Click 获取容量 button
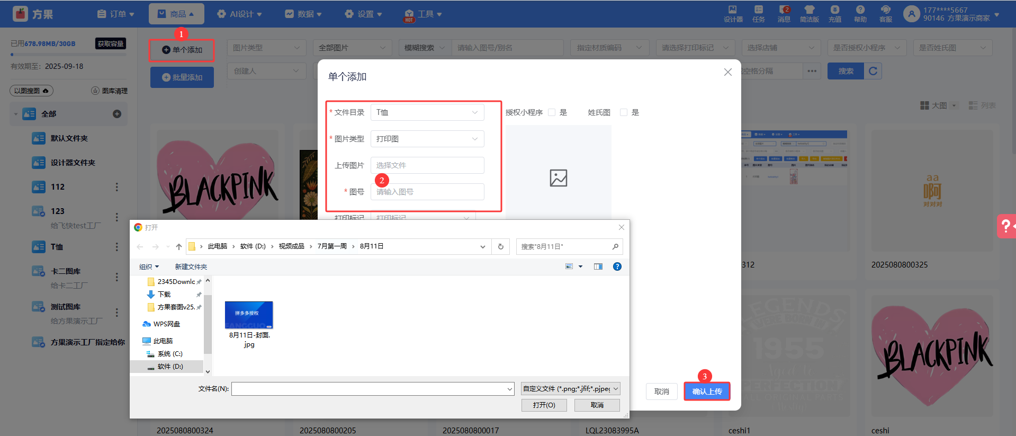 point(111,43)
